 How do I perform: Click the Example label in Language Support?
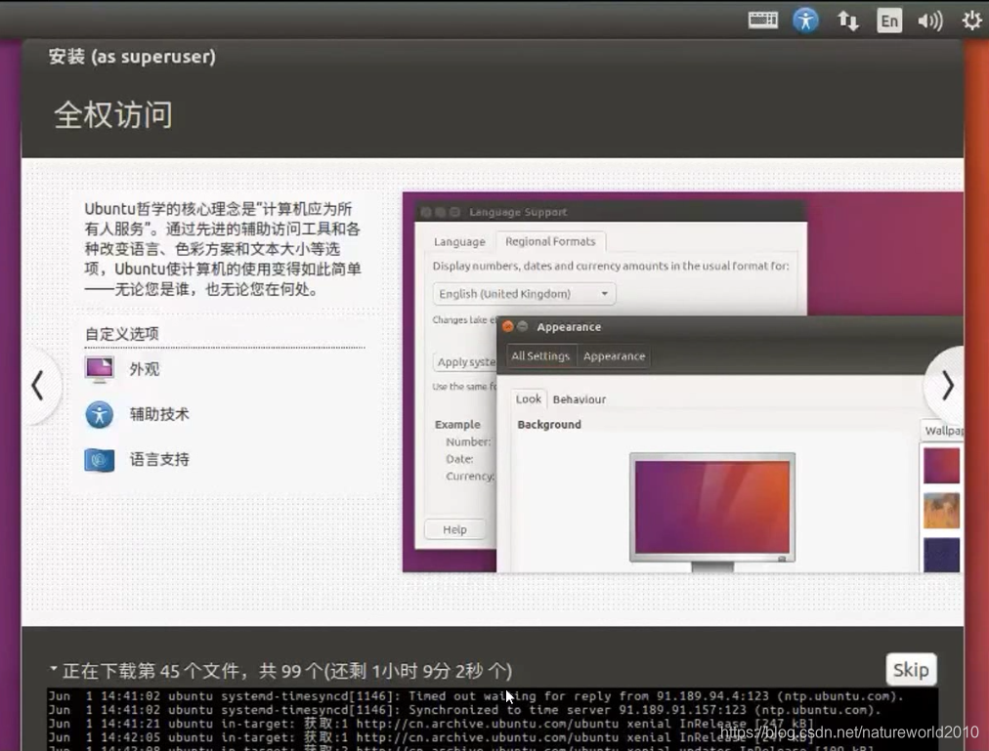(457, 425)
